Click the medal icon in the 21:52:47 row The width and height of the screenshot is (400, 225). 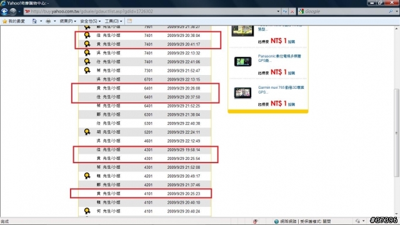point(87,70)
